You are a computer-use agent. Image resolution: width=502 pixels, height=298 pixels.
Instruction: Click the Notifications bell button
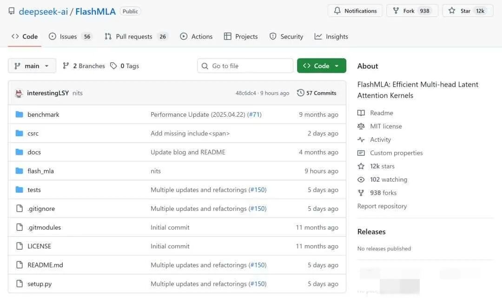(x=355, y=11)
